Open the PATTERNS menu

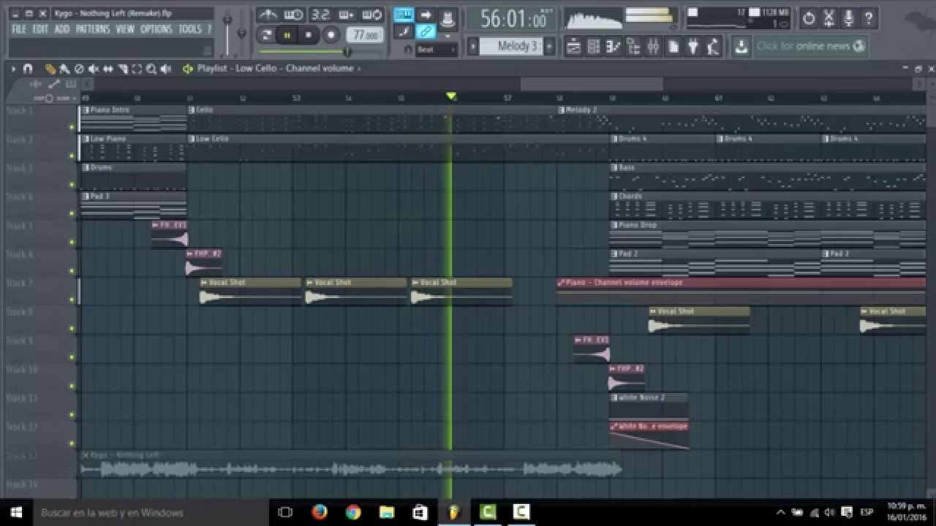coord(93,29)
